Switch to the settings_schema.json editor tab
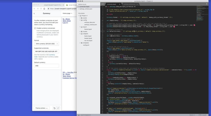This screenshot has height=116, width=211. tap(130, 4)
